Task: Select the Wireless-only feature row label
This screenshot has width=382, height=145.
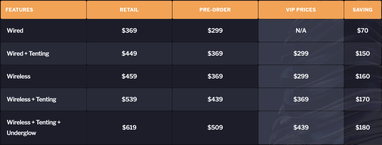Action: (19, 76)
